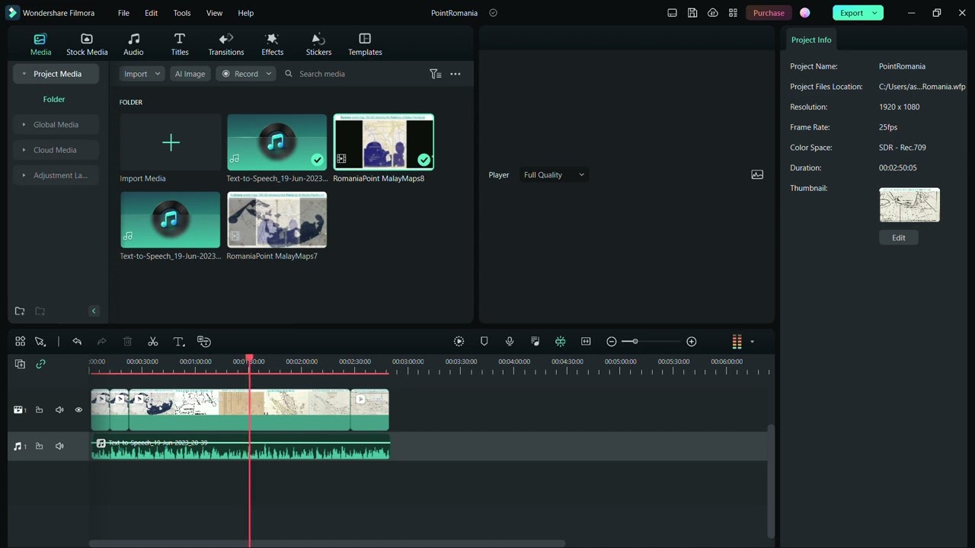Select the RomaniaPoint MalayMaps7 clip thumbnail

click(277, 220)
